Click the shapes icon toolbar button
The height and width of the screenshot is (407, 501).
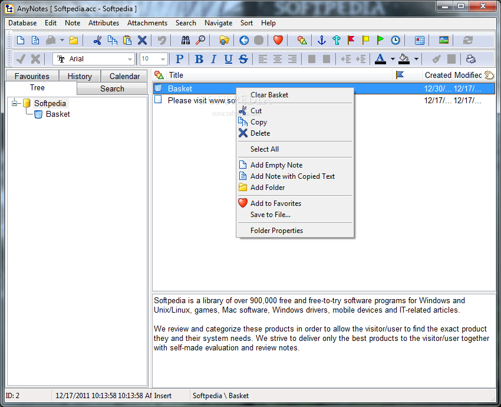coord(302,40)
